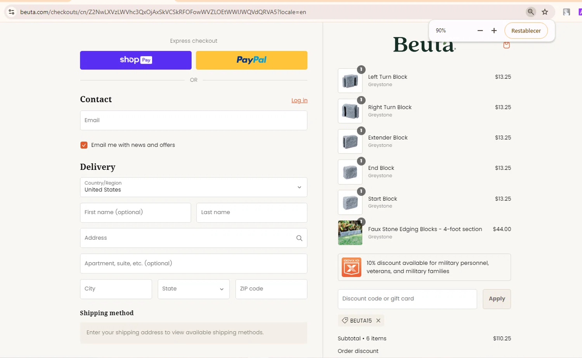Click the Discount code or gift card field

[x=407, y=299]
